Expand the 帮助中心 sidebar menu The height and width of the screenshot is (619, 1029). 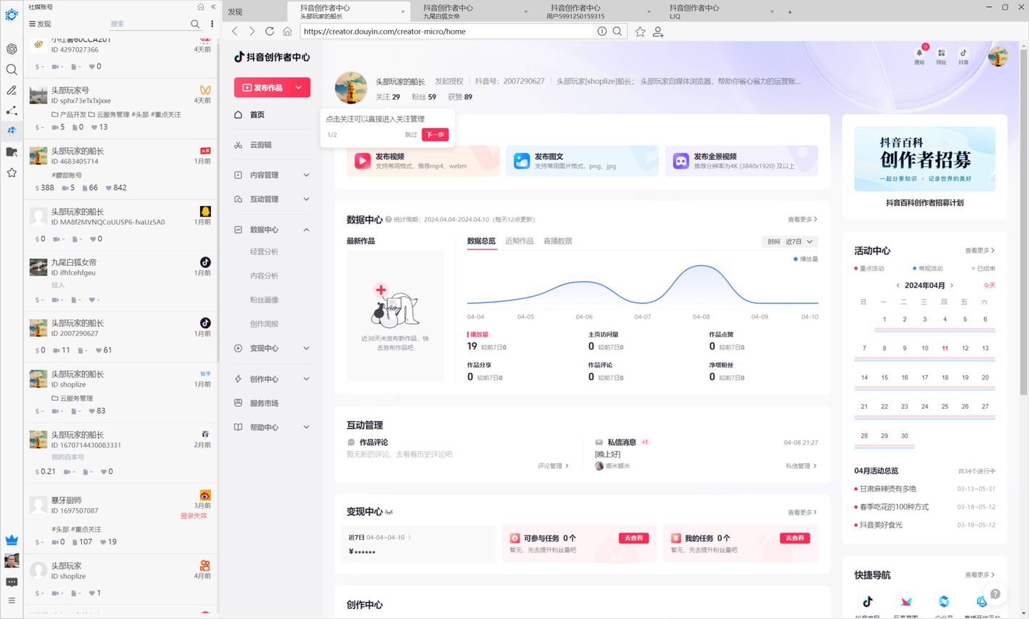tap(272, 427)
